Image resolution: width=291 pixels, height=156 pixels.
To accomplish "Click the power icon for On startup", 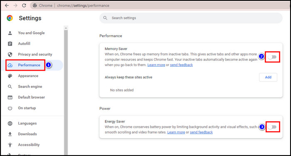I will point(10,108).
